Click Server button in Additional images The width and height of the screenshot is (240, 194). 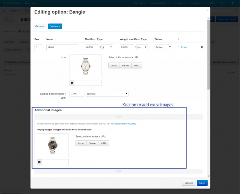click(93, 143)
